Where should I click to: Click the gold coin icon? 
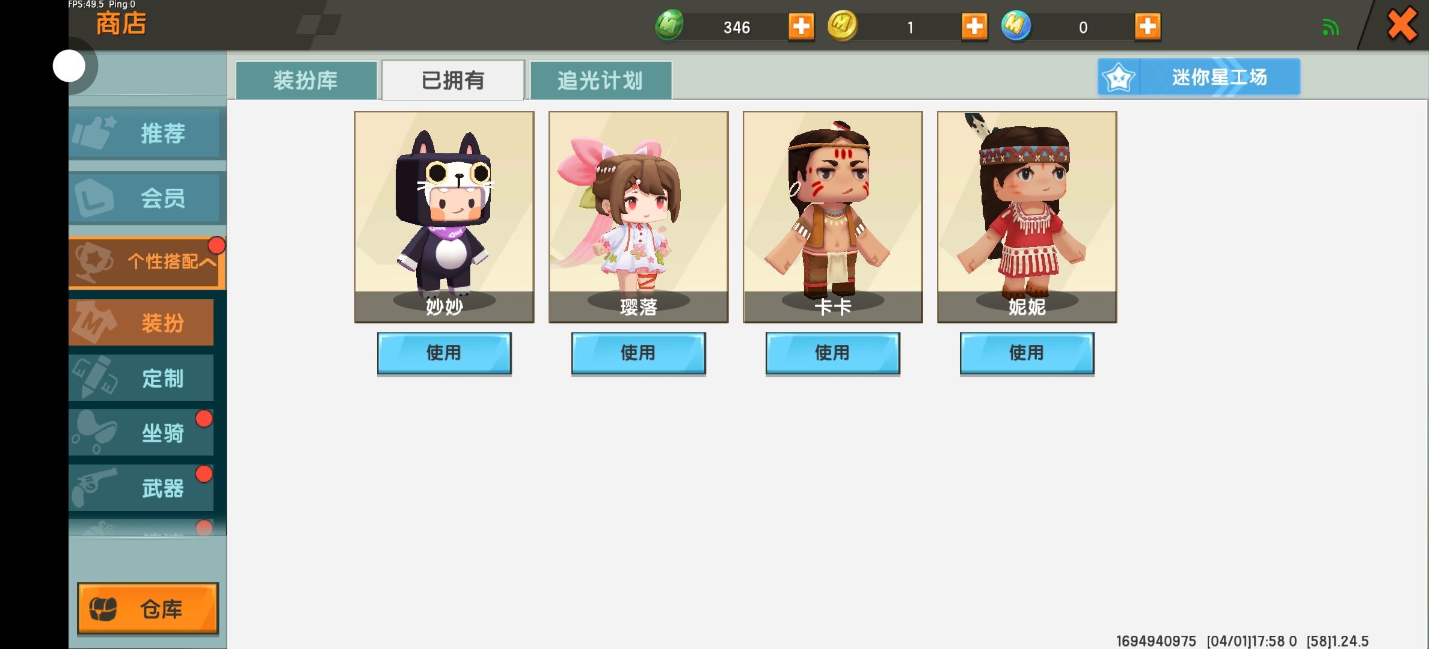843,25
